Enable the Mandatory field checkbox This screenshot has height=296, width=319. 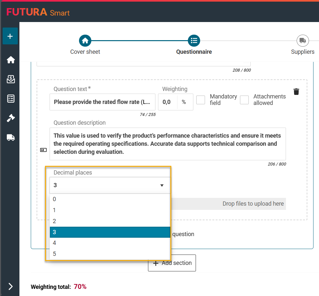click(201, 100)
